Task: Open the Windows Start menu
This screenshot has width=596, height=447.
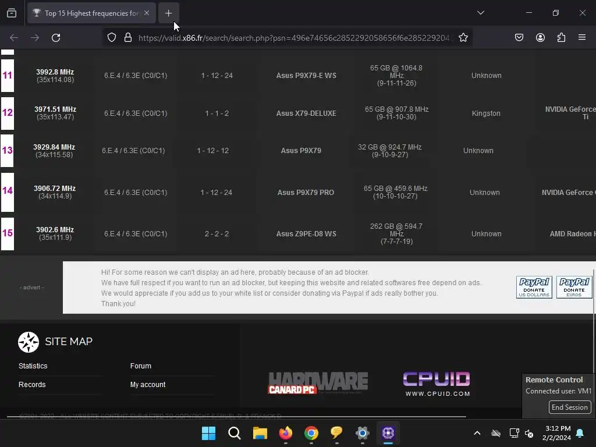Action: [208, 433]
